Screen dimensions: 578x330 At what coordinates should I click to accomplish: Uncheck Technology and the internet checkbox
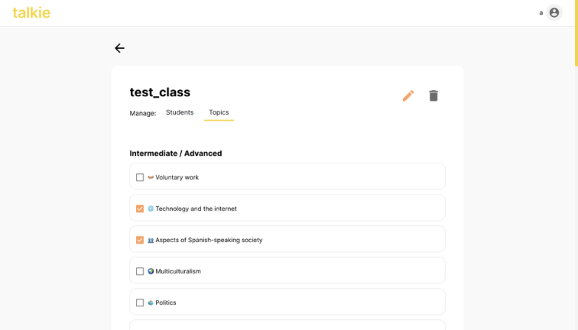pyautogui.click(x=140, y=209)
